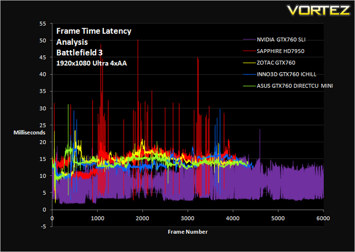Click the INNO3D GTX760 ICHILL legend label

point(286,74)
